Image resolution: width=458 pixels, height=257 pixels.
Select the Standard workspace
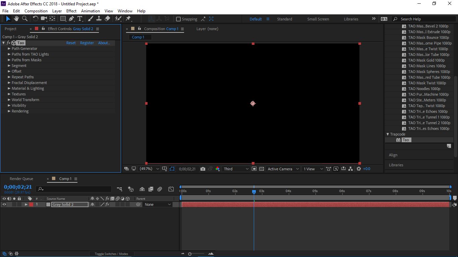click(x=284, y=19)
